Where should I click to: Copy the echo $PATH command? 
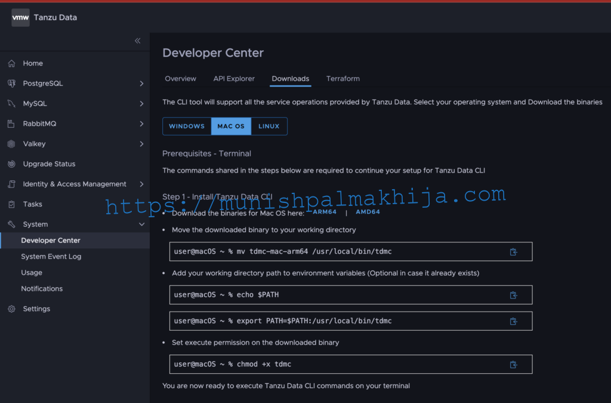(x=514, y=295)
